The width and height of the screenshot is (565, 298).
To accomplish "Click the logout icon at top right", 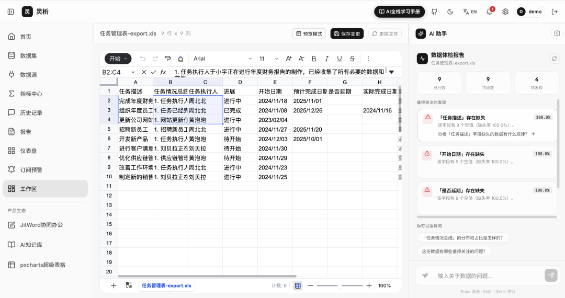I will pyautogui.click(x=555, y=12).
